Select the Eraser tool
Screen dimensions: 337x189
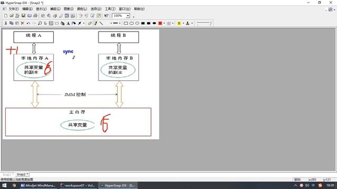[x=90, y=23]
